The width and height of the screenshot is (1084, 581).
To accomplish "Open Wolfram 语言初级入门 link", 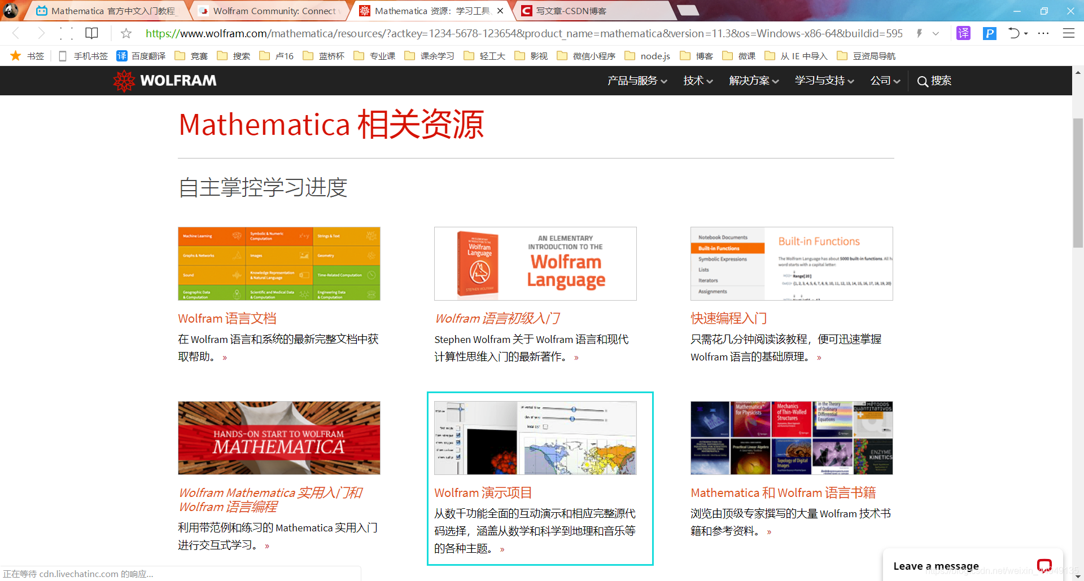I will (497, 319).
